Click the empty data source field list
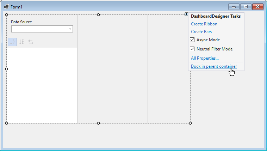 (42, 85)
